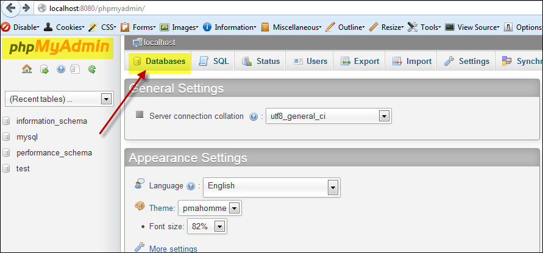Open the Disable toolbar menu
The width and height of the screenshot is (543, 253).
[x=21, y=27]
